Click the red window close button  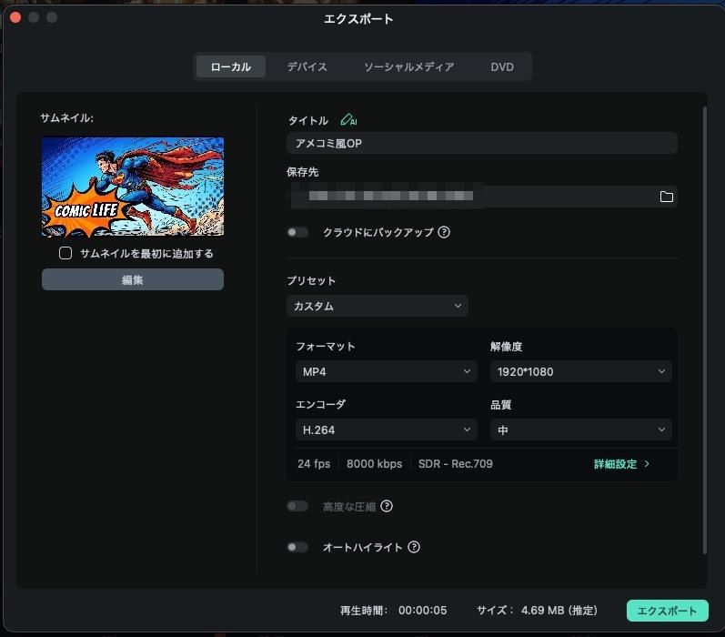pyautogui.click(x=15, y=17)
